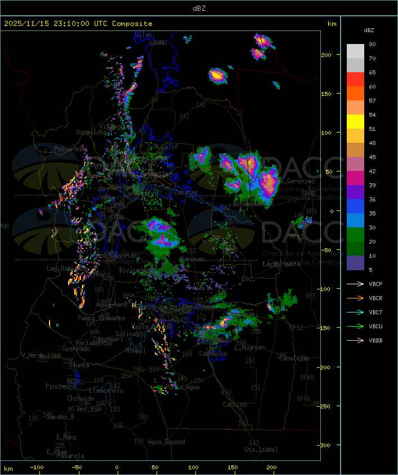Choose the green 20-30 dBZ legend swatch

[355, 235]
